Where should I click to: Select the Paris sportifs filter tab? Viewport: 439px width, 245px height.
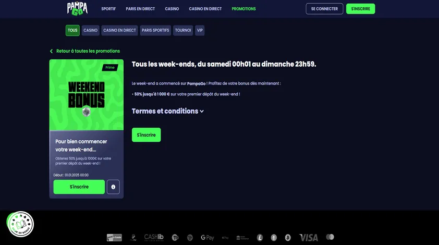pyautogui.click(x=155, y=30)
